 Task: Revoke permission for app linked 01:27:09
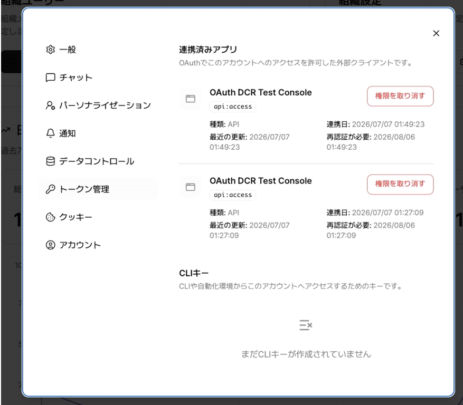[x=400, y=184]
